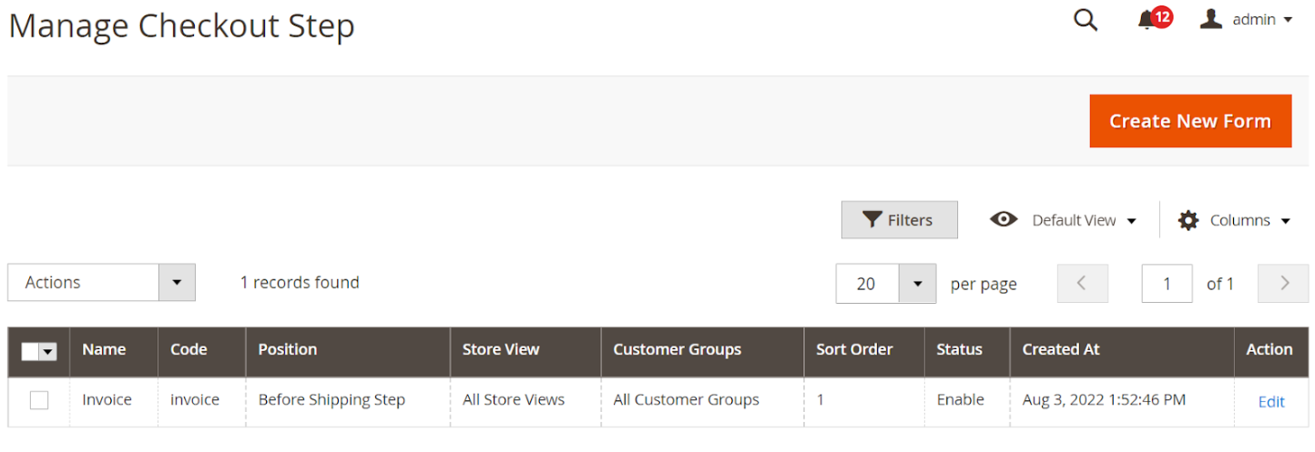This screenshot has height=452, width=1315.
Task: Go to the previous page arrow
Action: click(1082, 284)
